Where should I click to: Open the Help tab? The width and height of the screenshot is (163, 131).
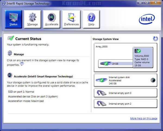[91, 19]
